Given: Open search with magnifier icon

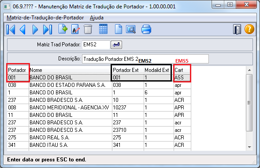Looking at the screenshot, I should pyautogui.click(x=131, y=30).
